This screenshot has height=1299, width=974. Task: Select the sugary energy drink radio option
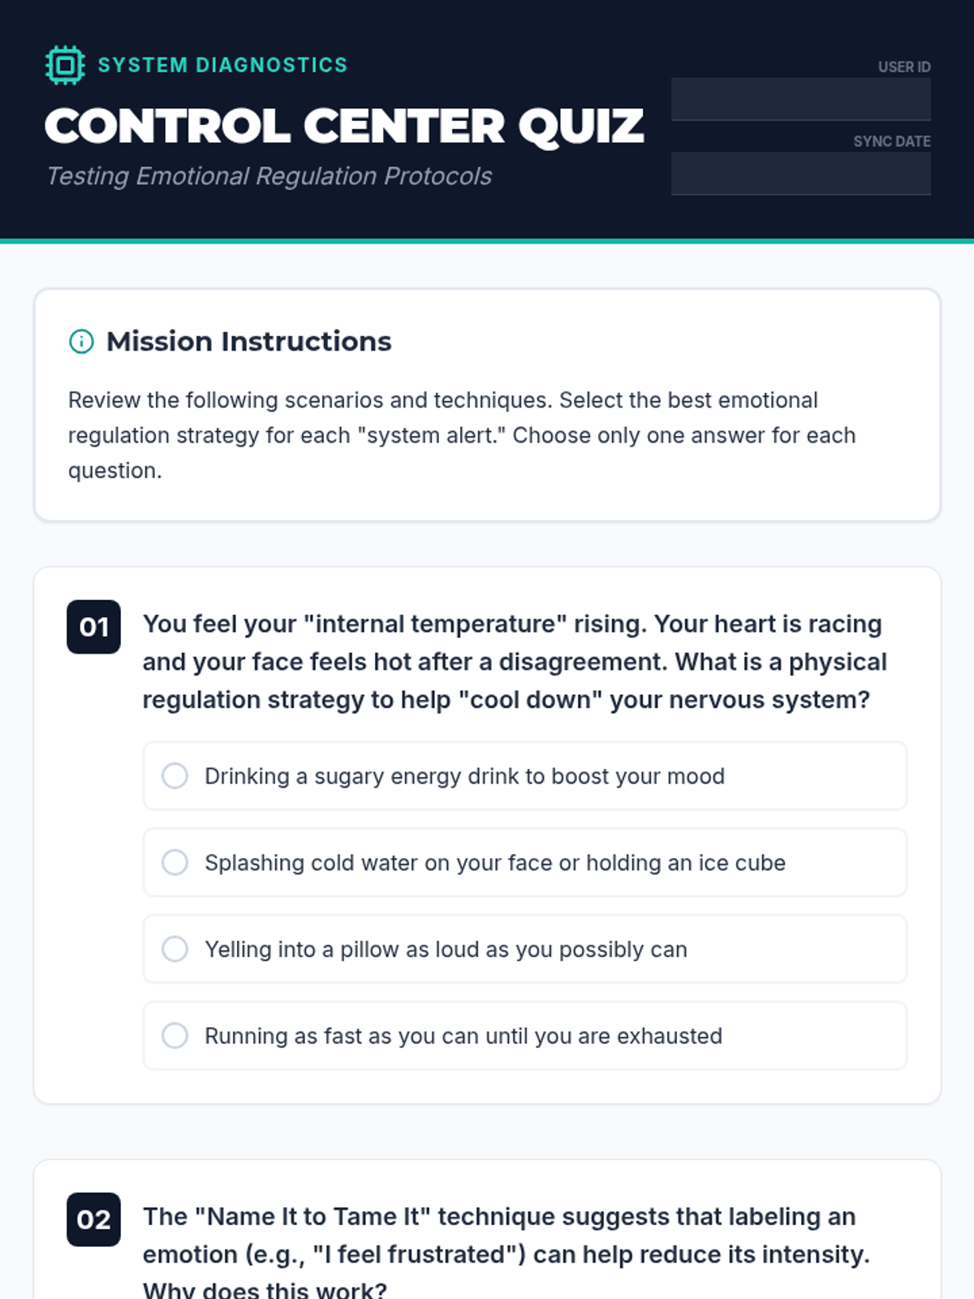pos(175,775)
